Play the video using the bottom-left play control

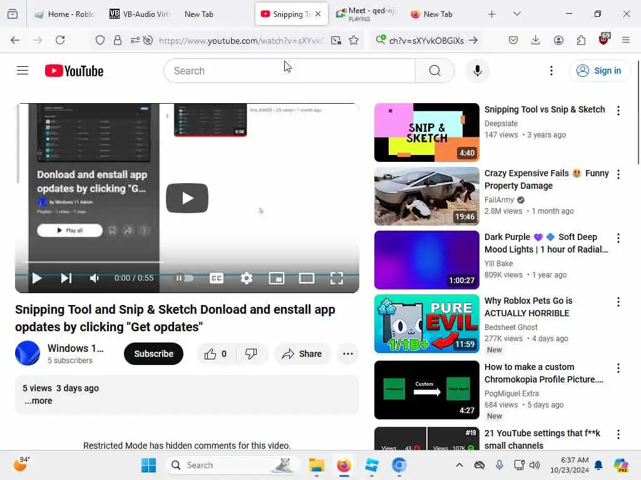click(x=37, y=278)
